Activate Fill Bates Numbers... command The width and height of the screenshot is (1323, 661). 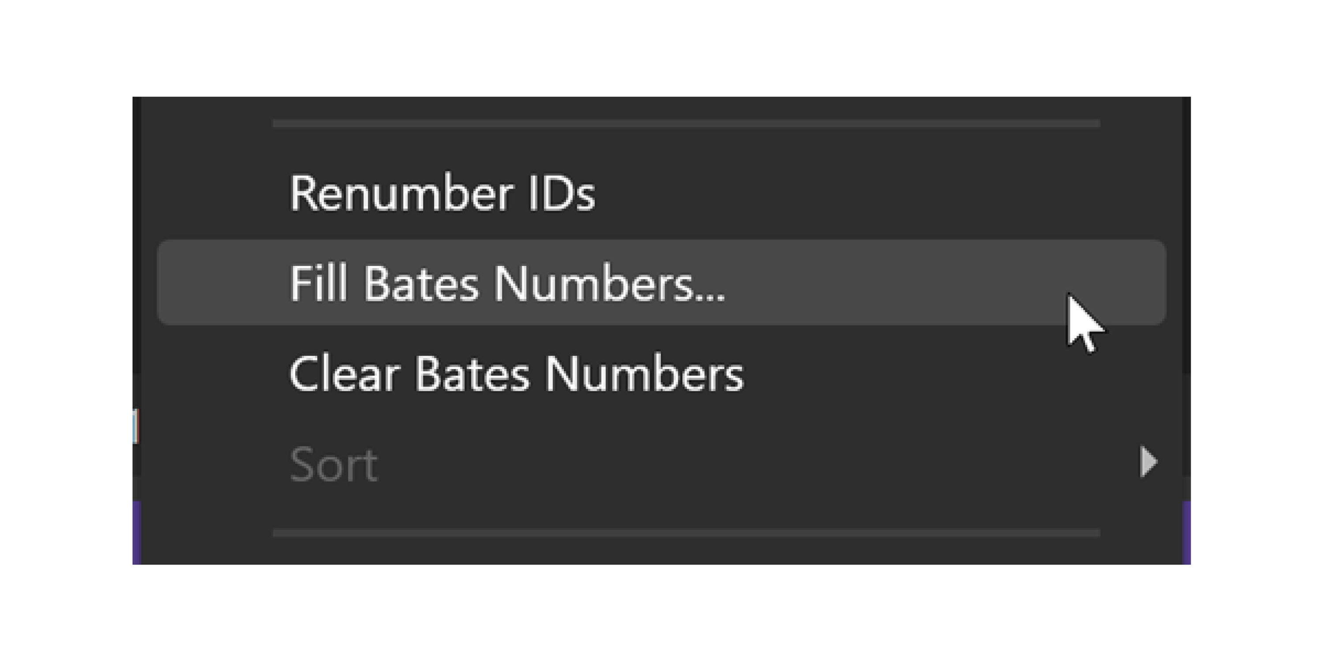tap(507, 283)
